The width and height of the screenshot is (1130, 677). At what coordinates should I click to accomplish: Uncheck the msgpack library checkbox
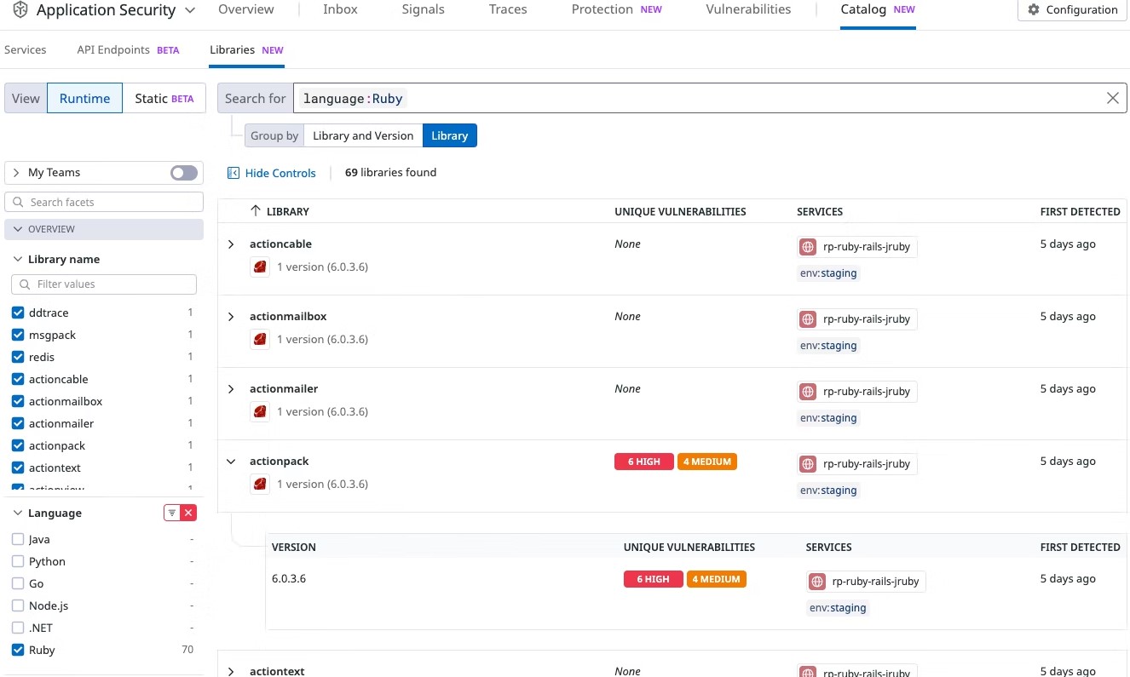pos(18,335)
